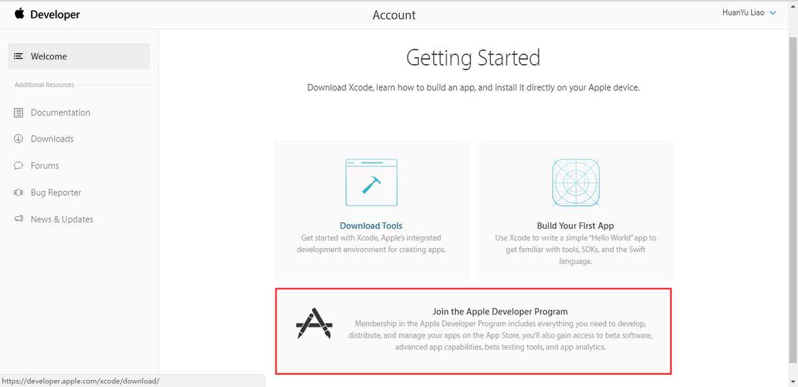Click the Forums speech bubble icon
Screen dimensions: 798x387
tap(18, 166)
